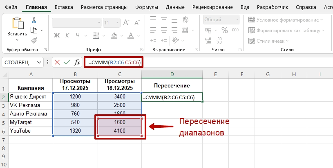Screen dimensions: 333x168
Task: Increase decimal places icon
Action: tap(208, 40)
